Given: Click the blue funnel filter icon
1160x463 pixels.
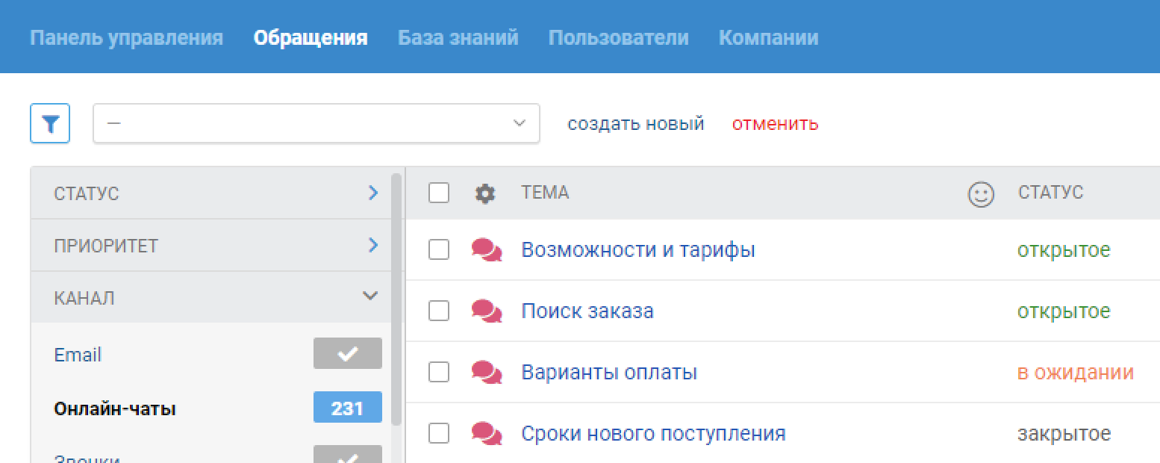Looking at the screenshot, I should point(50,123).
